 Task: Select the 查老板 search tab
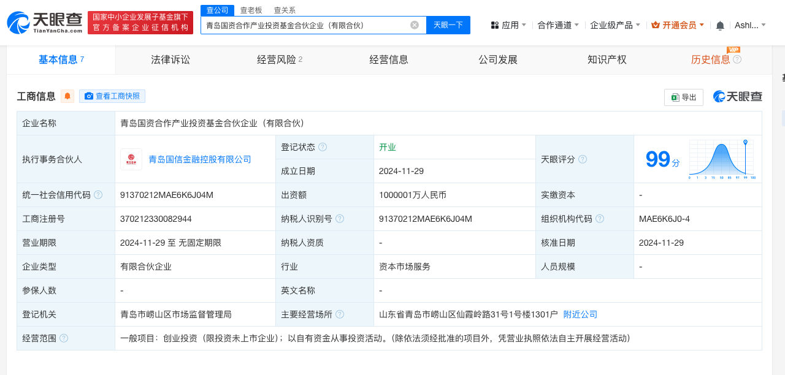251,10
